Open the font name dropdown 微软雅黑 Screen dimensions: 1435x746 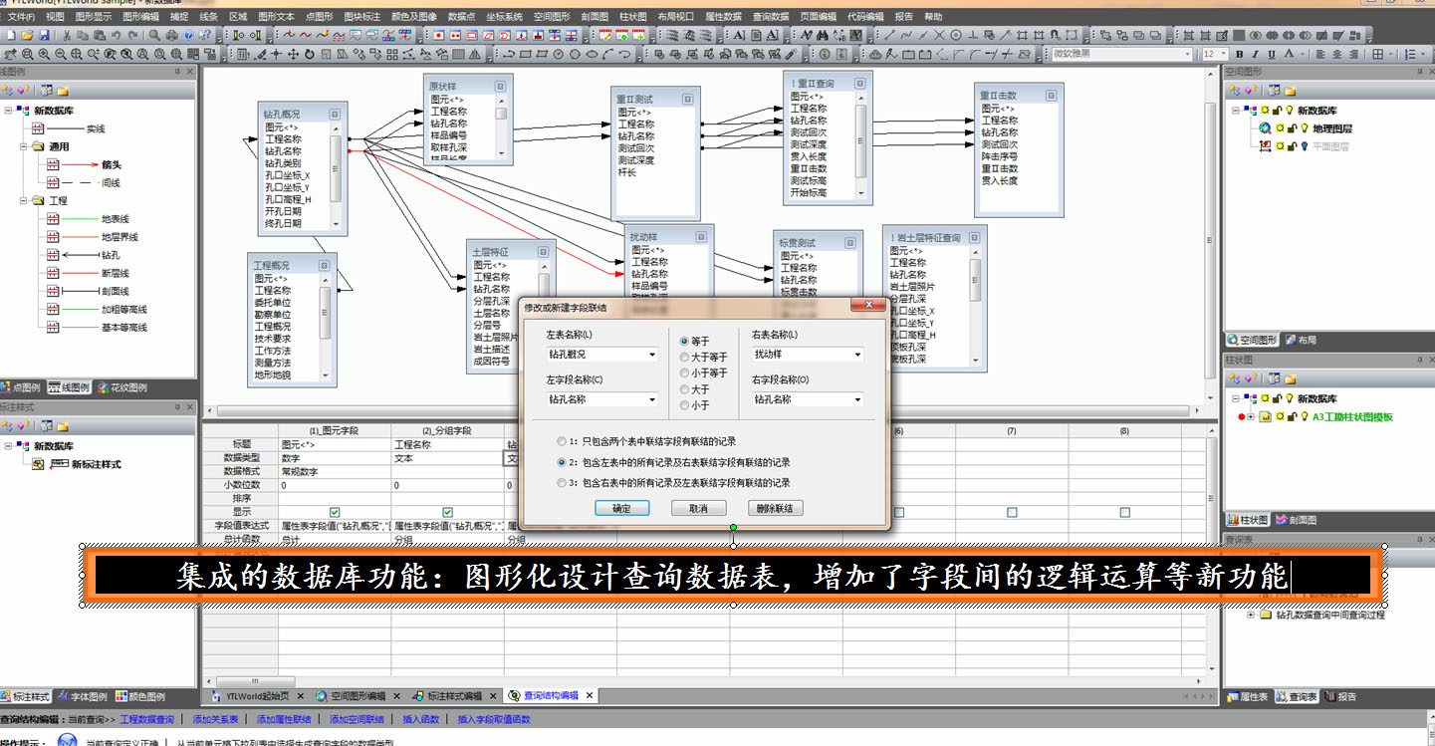[x=1121, y=54]
